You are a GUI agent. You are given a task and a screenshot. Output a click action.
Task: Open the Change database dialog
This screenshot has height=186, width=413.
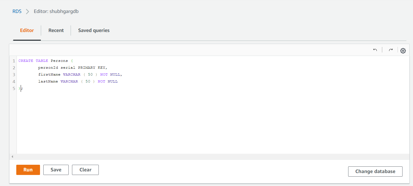(x=375, y=171)
